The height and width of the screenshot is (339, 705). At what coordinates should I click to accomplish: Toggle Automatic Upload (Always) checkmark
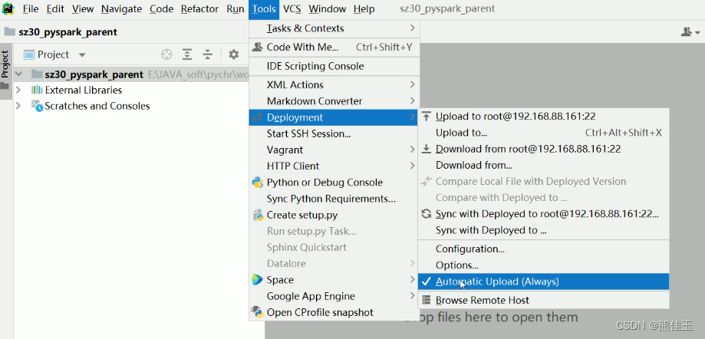pos(427,281)
